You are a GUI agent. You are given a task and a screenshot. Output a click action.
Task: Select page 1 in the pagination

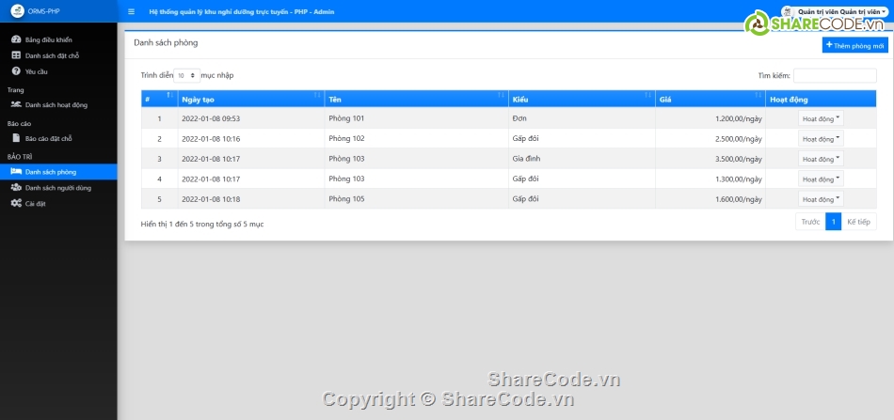click(x=833, y=223)
